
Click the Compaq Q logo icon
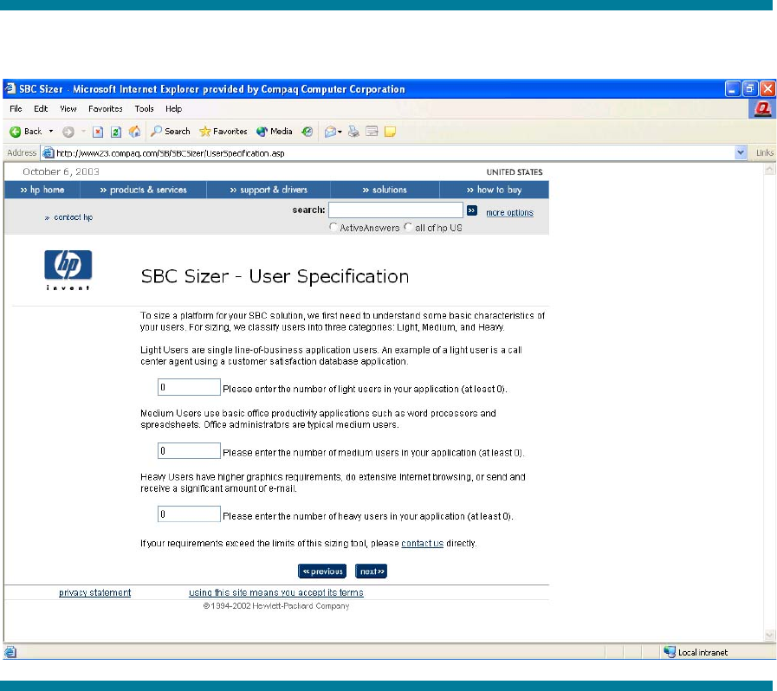point(762,108)
